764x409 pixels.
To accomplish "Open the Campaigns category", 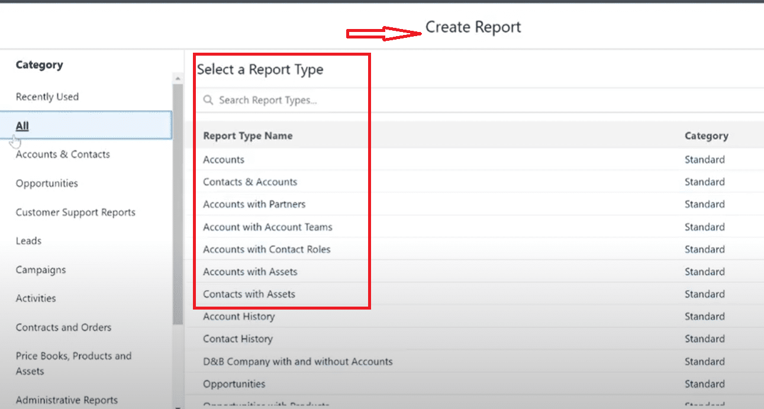I will (x=41, y=270).
